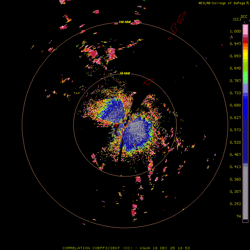Click the CORRELATION COEFFICIENT (CC) title text

tap(97, 248)
